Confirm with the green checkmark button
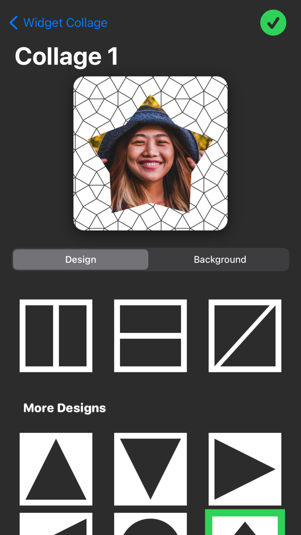Screen dimensions: 301x535 click(x=273, y=23)
